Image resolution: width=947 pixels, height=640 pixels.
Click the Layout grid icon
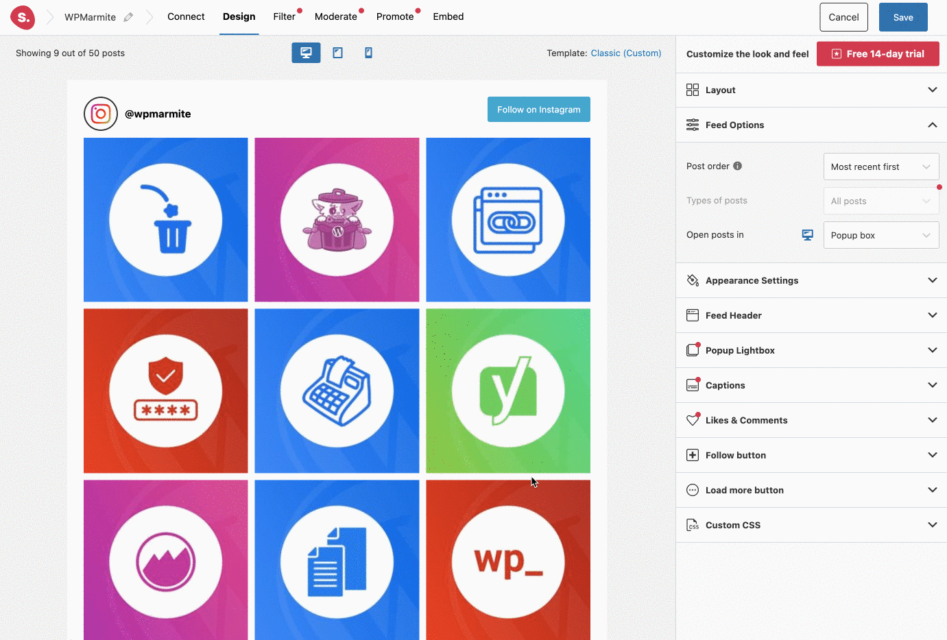tap(693, 90)
